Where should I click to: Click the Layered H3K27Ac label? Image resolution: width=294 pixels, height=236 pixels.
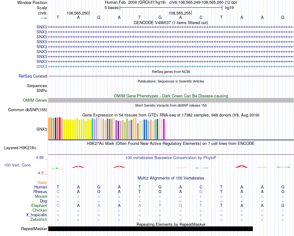click(x=20, y=148)
